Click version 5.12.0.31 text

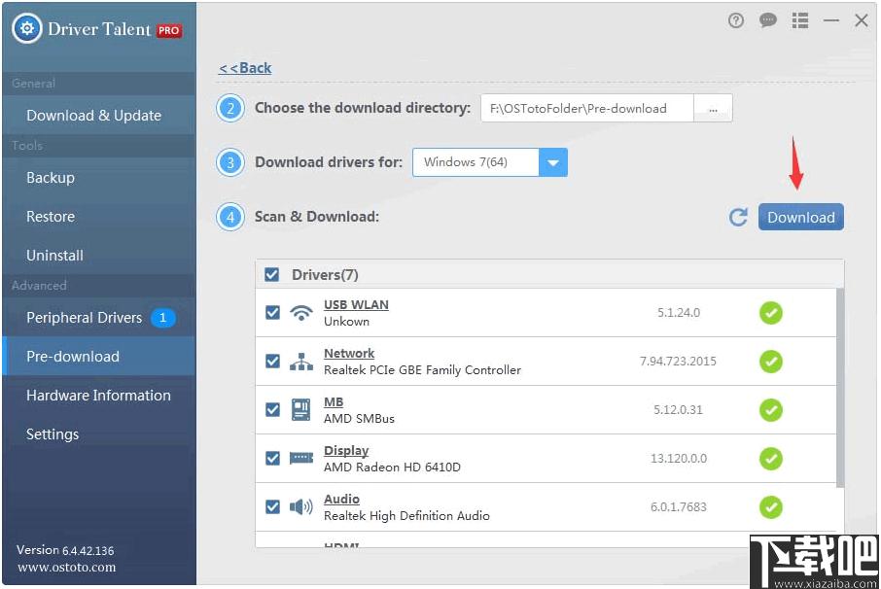tap(678, 410)
